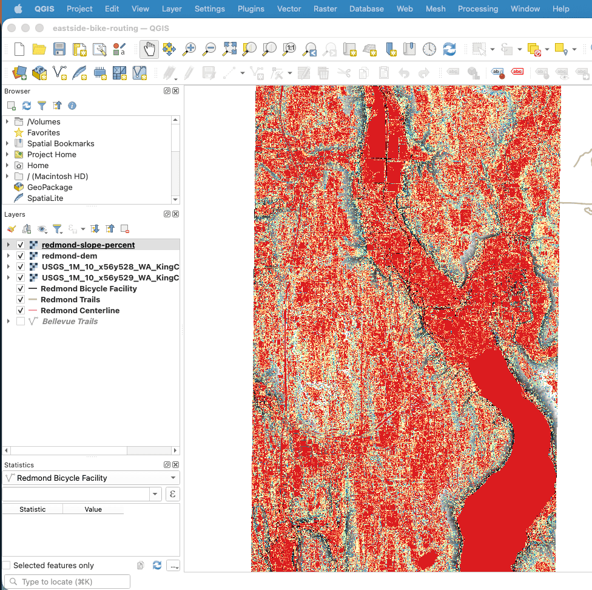Open Layer Styling paintbrush in Layers panel
The width and height of the screenshot is (592, 590).
(12, 229)
